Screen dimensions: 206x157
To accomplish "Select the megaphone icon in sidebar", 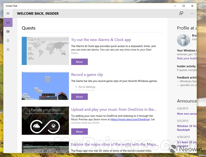I will coord(8,23).
